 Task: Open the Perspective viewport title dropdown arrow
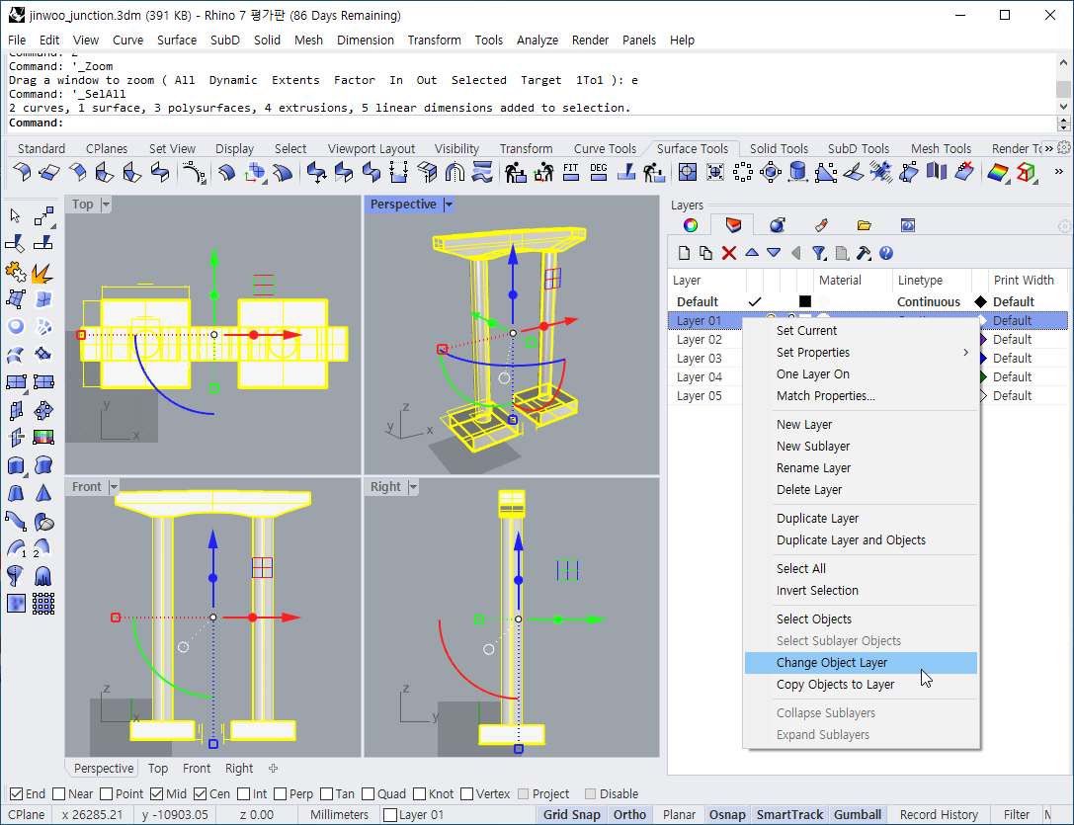448,205
